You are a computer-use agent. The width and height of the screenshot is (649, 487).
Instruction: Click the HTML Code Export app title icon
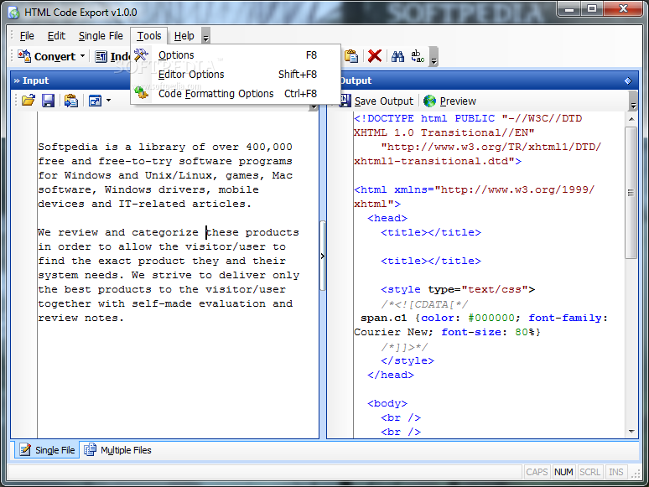click(x=14, y=13)
